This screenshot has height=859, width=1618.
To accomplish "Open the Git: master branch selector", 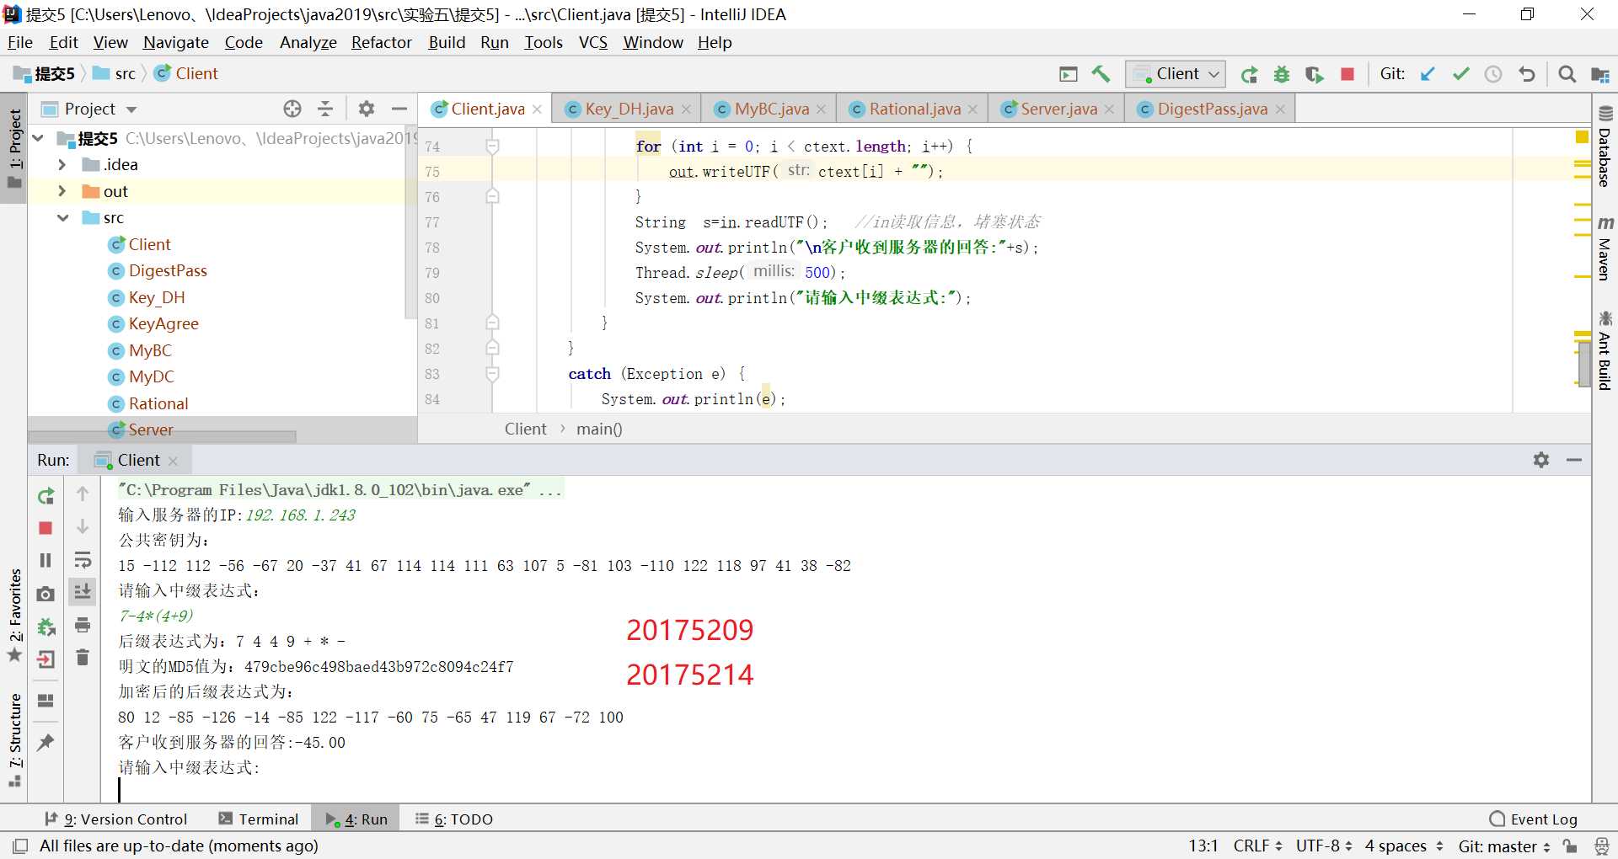I will 1504,846.
